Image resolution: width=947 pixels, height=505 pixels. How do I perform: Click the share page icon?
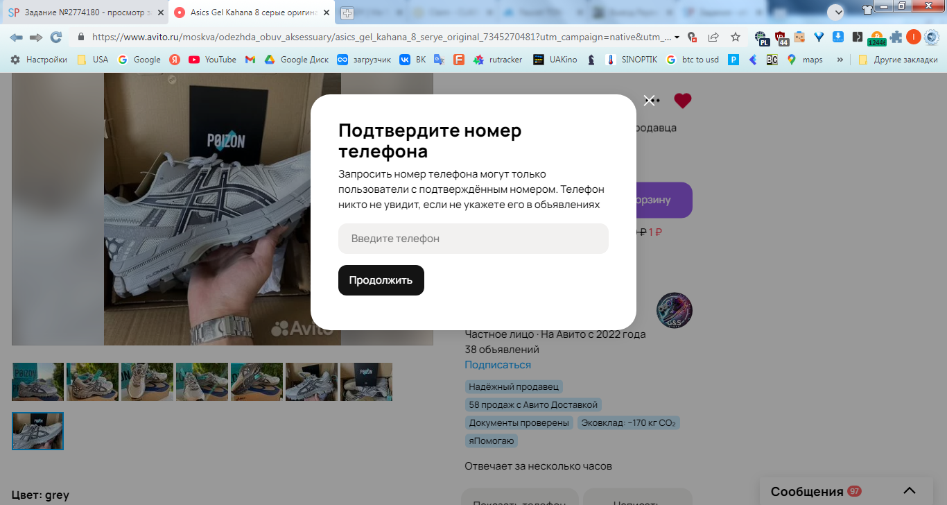tap(713, 37)
